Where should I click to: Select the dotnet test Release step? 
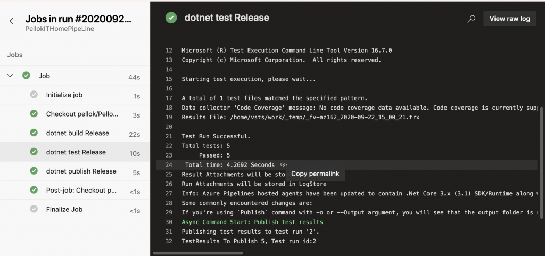tap(76, 152)
